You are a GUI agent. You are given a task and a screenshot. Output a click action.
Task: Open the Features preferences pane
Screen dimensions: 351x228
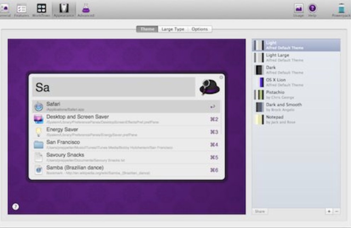[22, 11]
